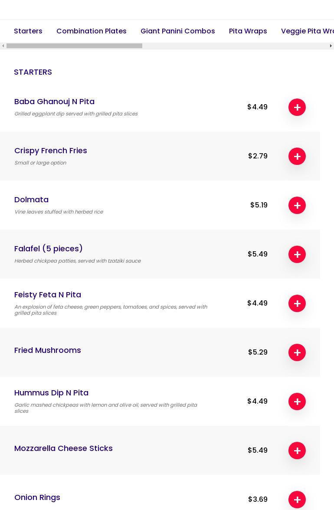Image resolution: width=334 pixels, height=510 pixels.
Task: Open the Combination Plates category tab
Action: point(92,31)
